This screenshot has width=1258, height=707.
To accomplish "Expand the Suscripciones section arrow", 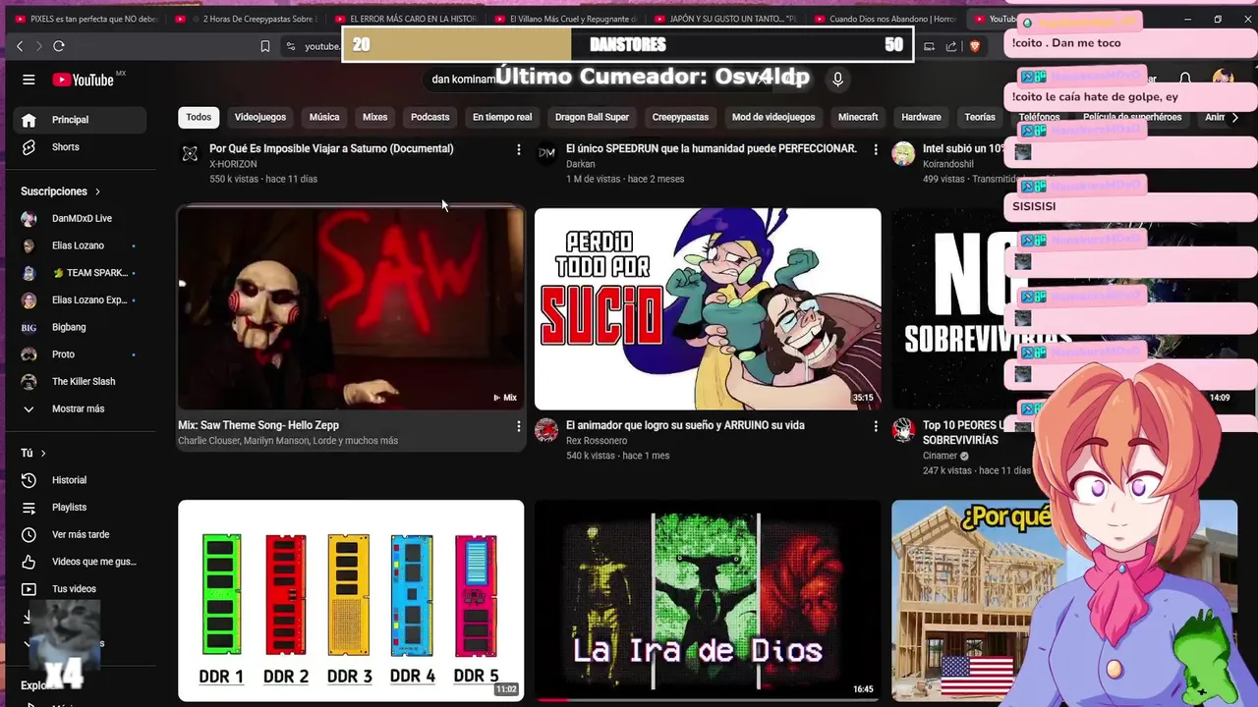I will (97, 191).
